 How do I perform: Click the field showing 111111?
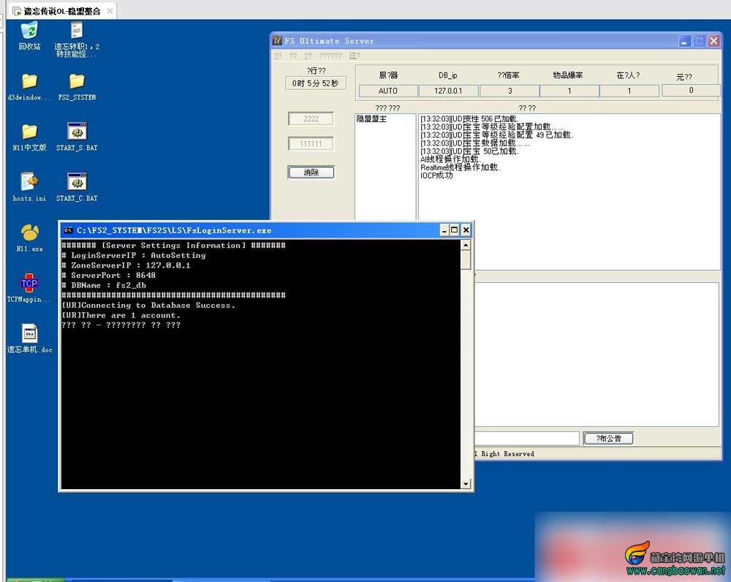311,143
